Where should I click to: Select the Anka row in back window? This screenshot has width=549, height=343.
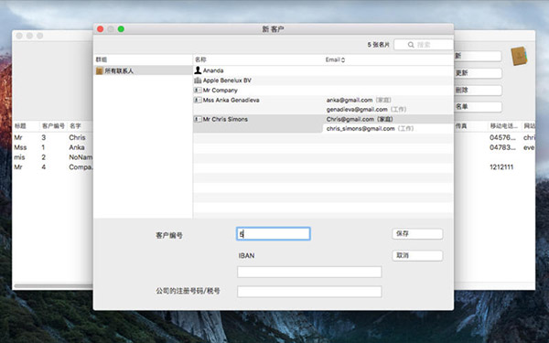(52, 147)
